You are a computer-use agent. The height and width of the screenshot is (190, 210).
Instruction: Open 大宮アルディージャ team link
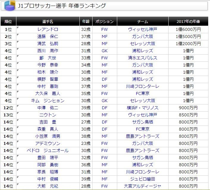143,186
